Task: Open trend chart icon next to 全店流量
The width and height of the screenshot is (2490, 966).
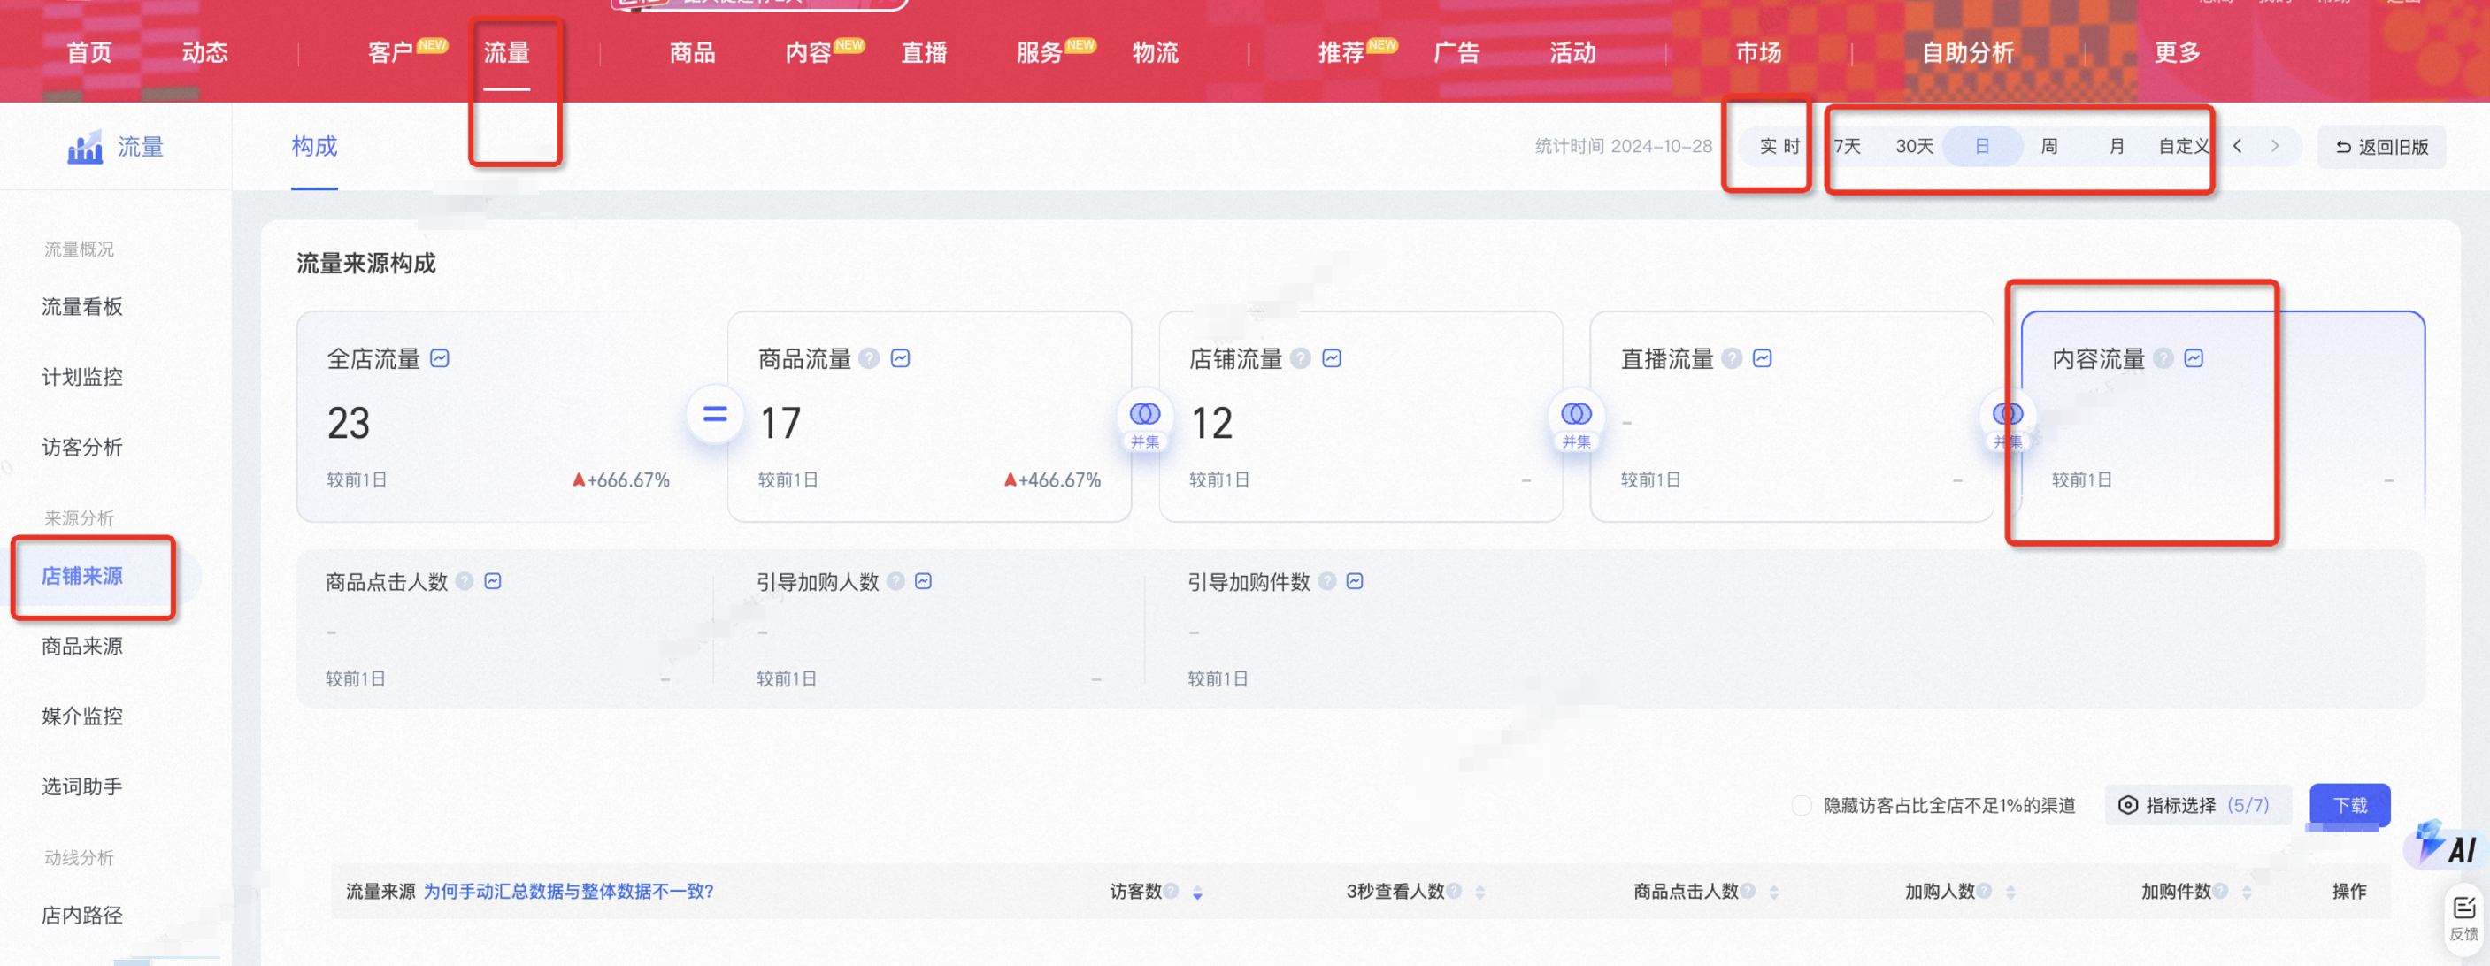Action: (x=440, y=358)
